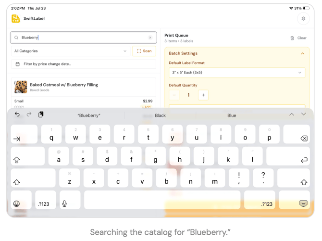Tap the left .?123 key
Image resolution: width=322 pixels, height=241 pixels.
pyautogui.click(x=46, y=200)
